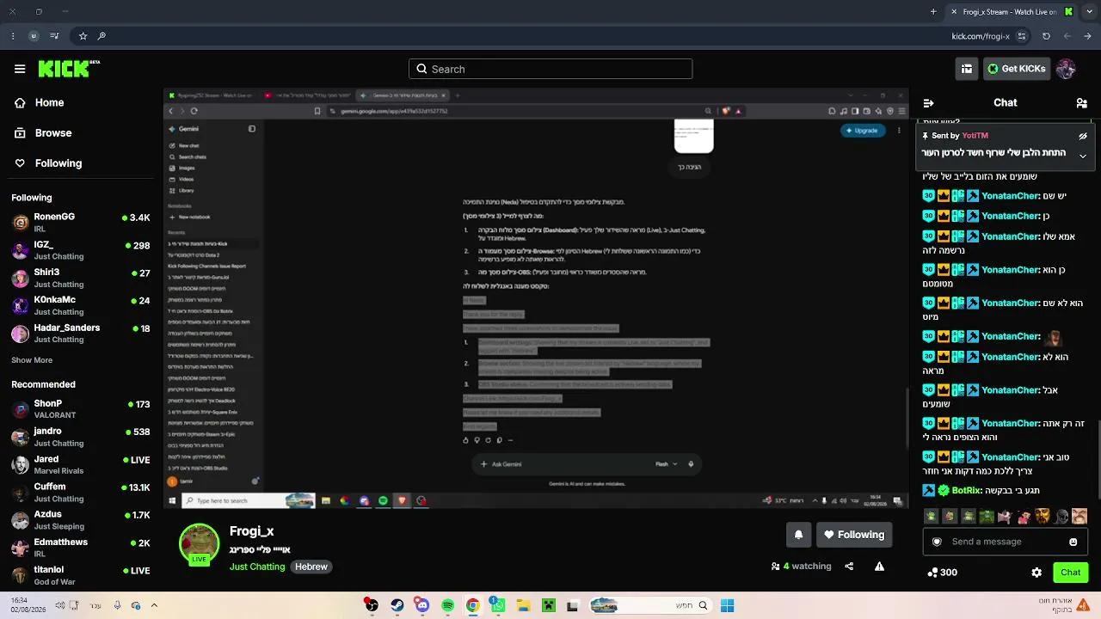The image size is (1101, 619).
Task: Open the chat users list icon
Action: 1081,103
